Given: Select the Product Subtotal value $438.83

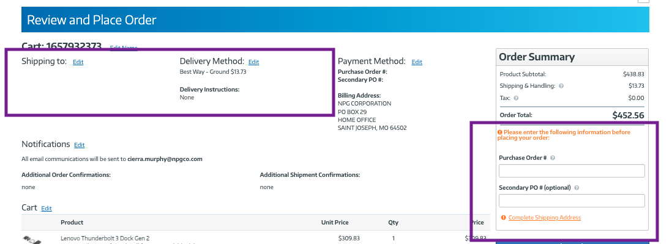Looking at the screenshot, I should pyautogui.click(x=633, y=74).
